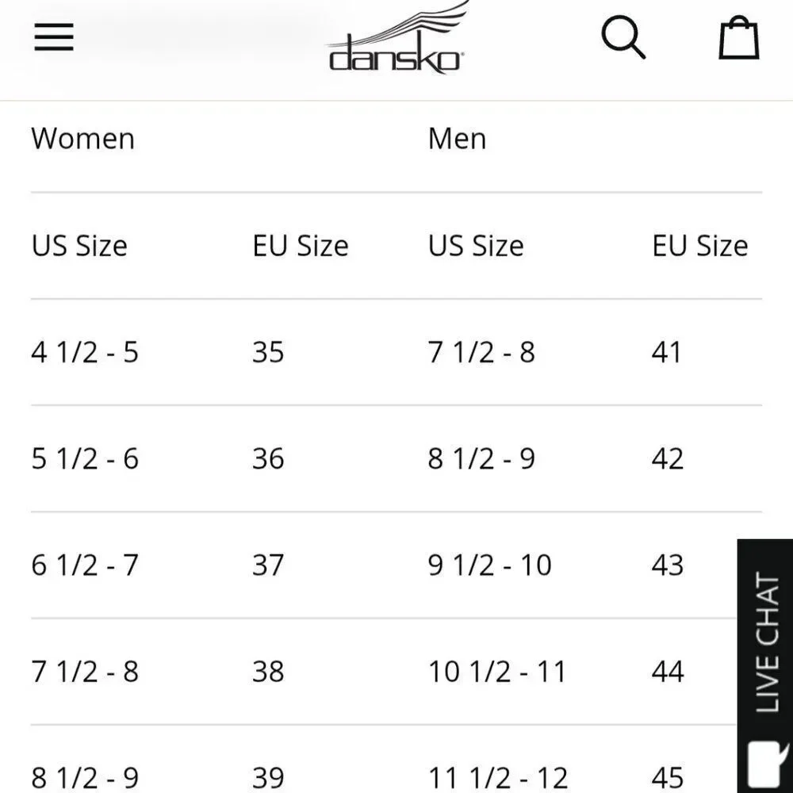The width and height of the screenshot is (793, 793).
Task: Select the Men column heading
Action: click(x=458, y=139)
